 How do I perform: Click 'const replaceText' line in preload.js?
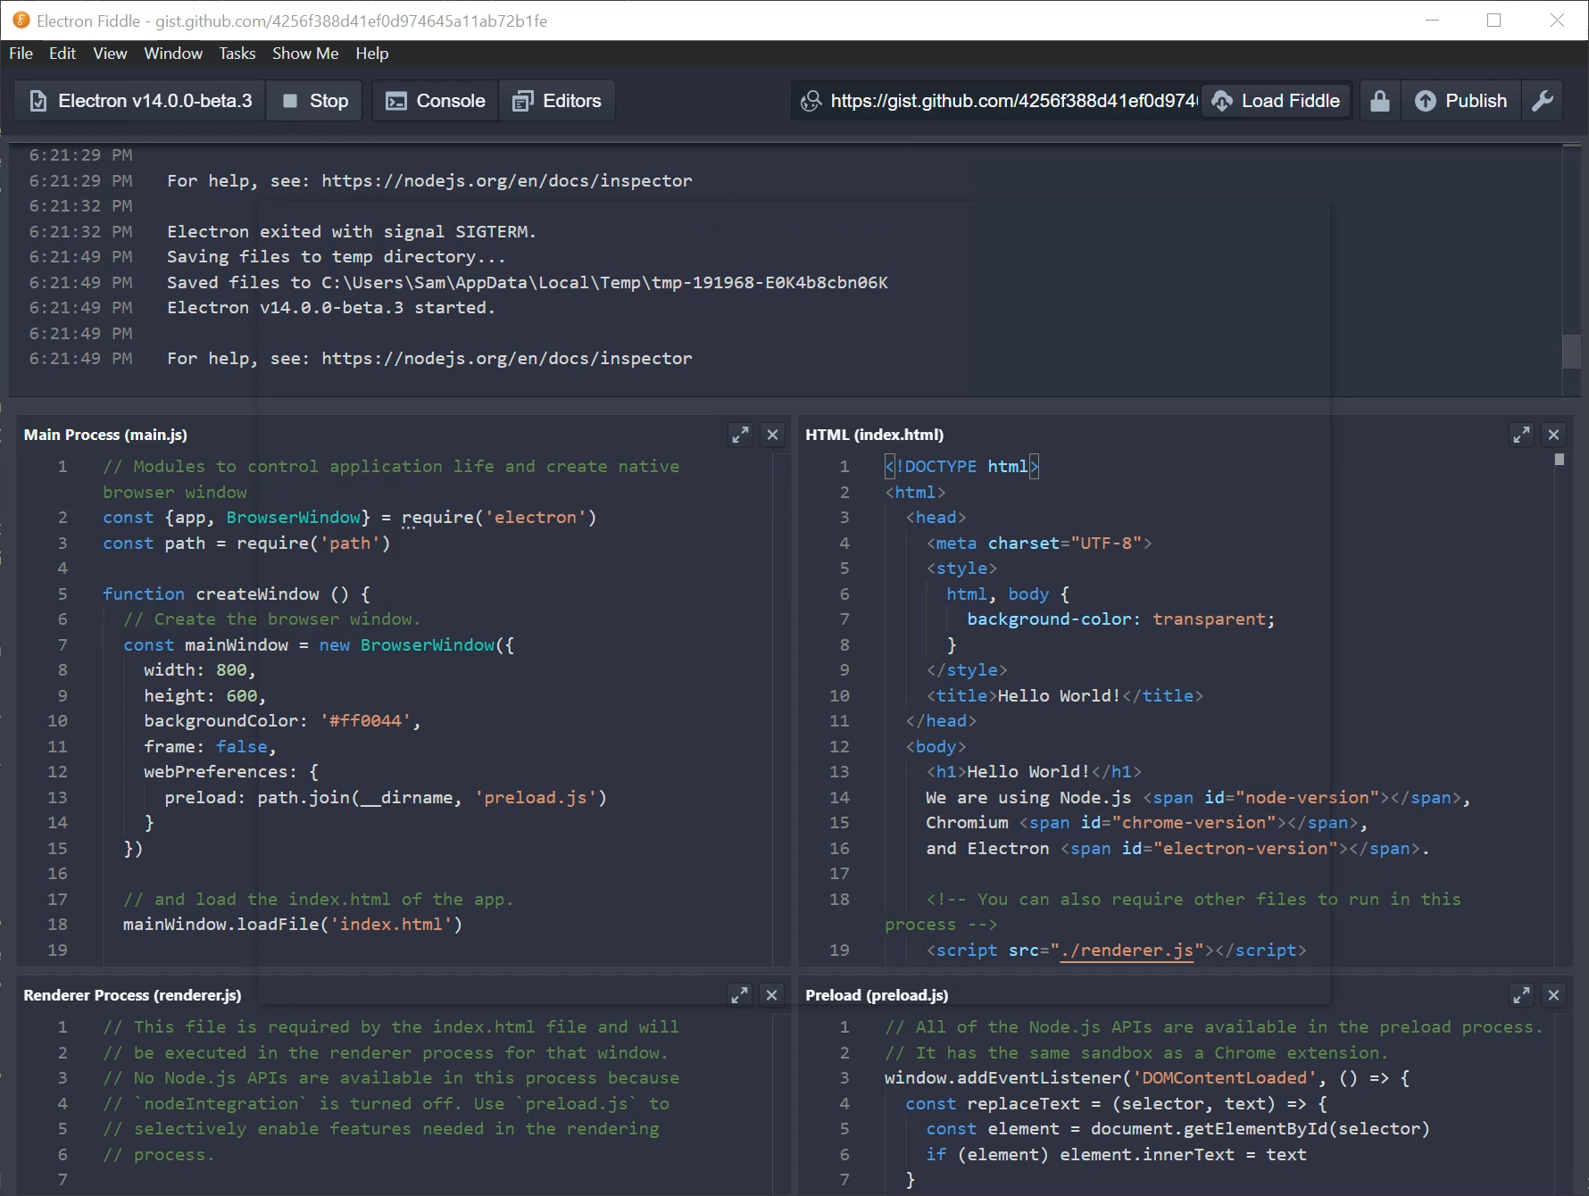(1116, 1104)
